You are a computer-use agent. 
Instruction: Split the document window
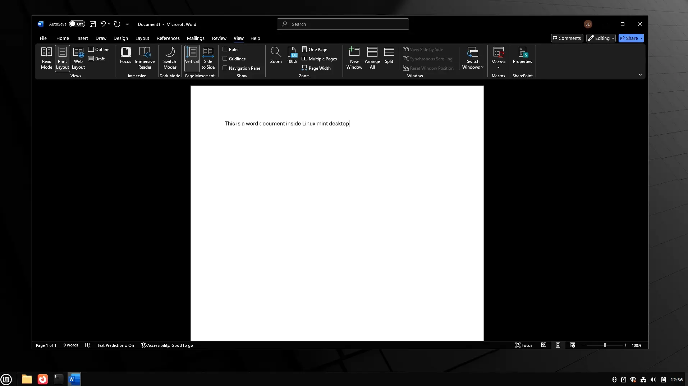click(389, 56)
